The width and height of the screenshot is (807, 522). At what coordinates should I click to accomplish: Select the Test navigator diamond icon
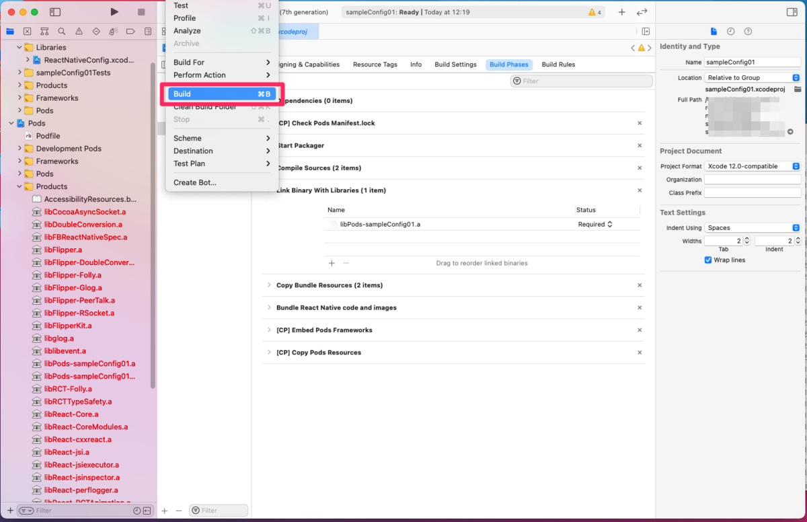click(97, 31)
